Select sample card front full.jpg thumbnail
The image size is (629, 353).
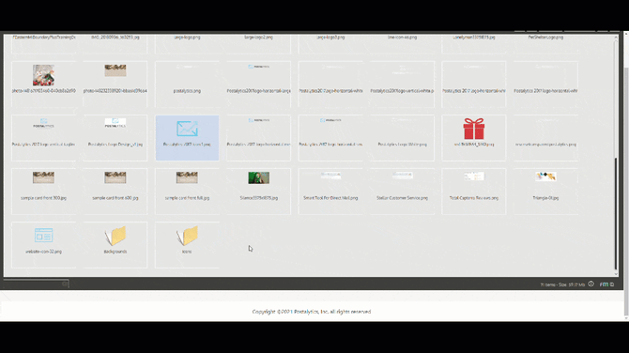[x=187, y=177]
